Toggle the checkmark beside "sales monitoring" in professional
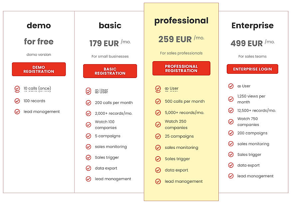 point(158,148)
